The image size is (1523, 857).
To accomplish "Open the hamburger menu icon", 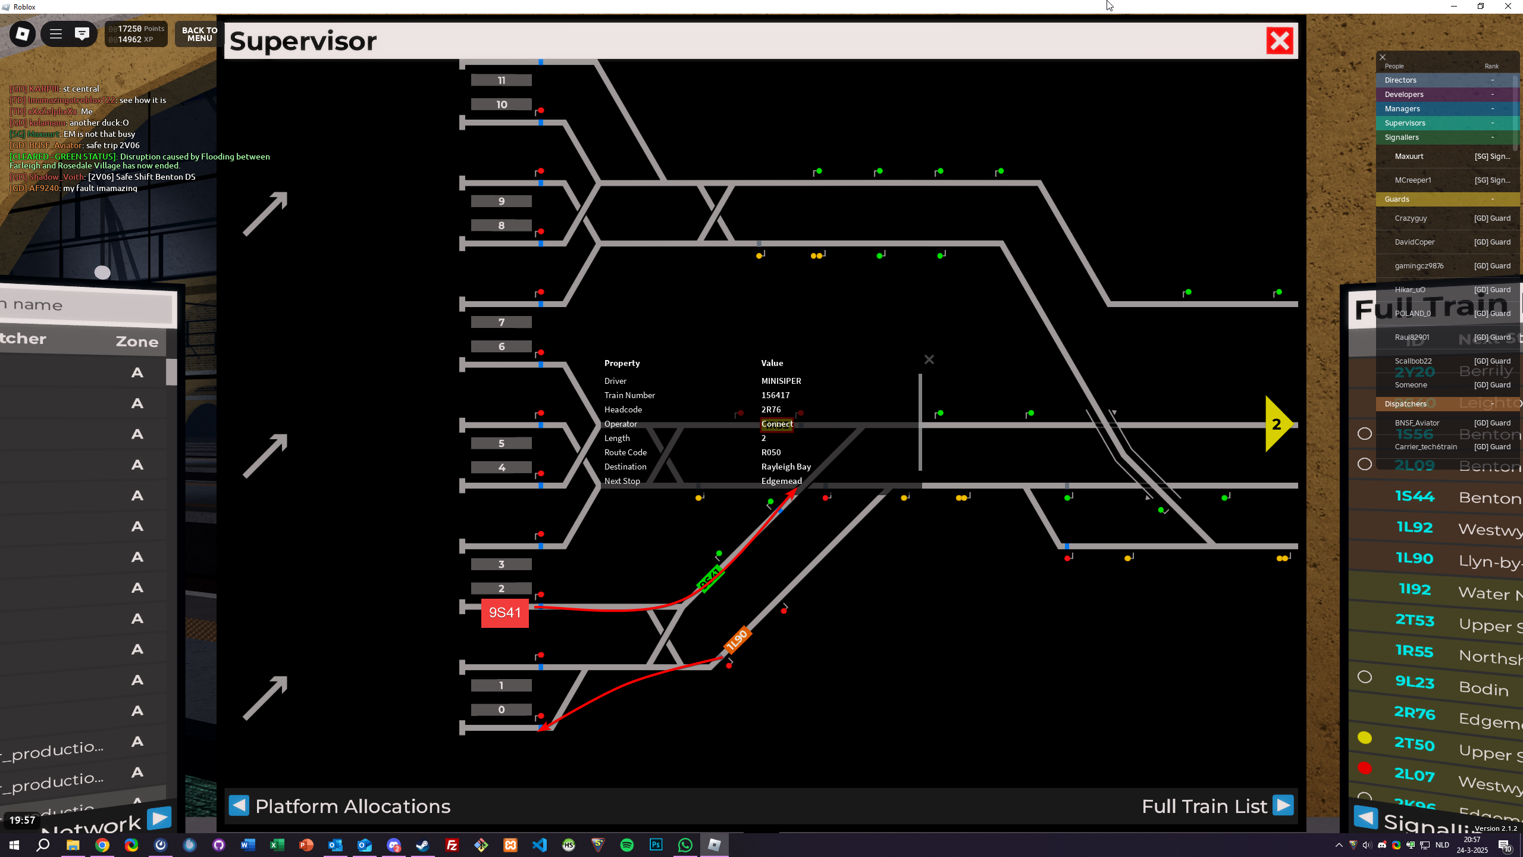I will [x=56, y=34].
